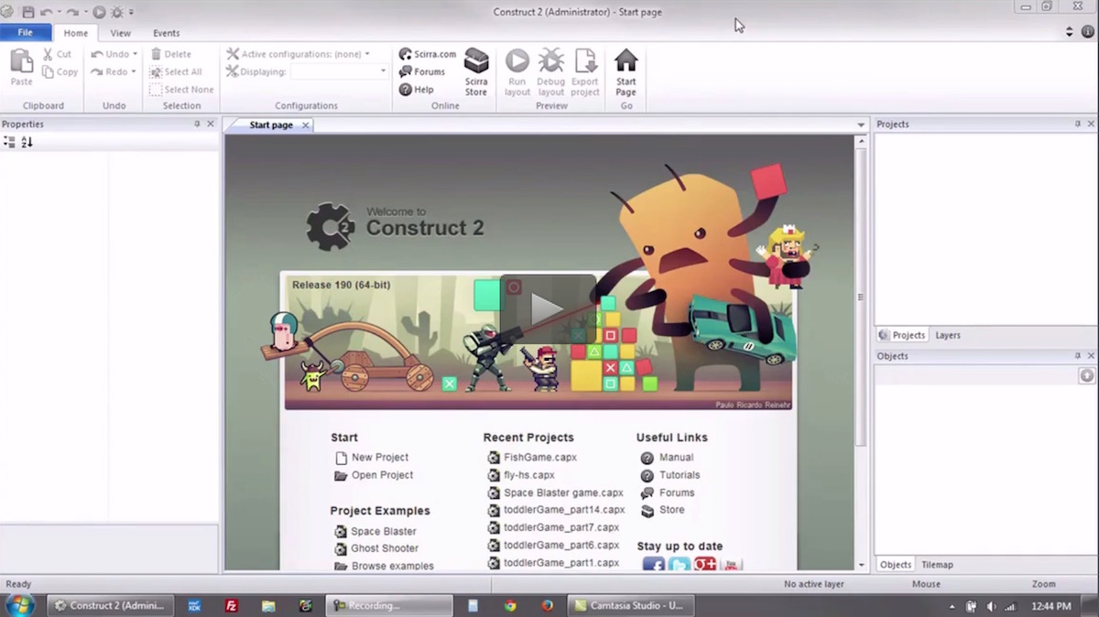Switch to the Layers tab
Screen dimensions: 1099x617
click(x=948, y=335)
